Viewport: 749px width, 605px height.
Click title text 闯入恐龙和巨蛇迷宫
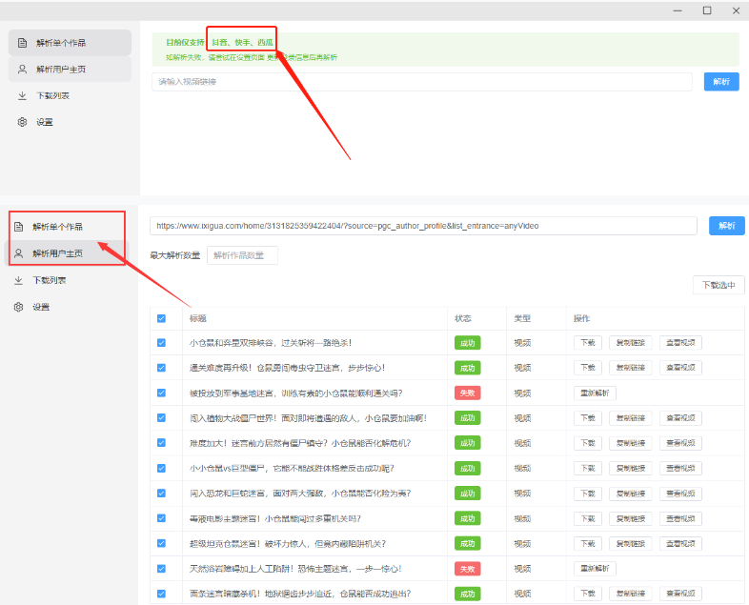(x=300, y=494)
